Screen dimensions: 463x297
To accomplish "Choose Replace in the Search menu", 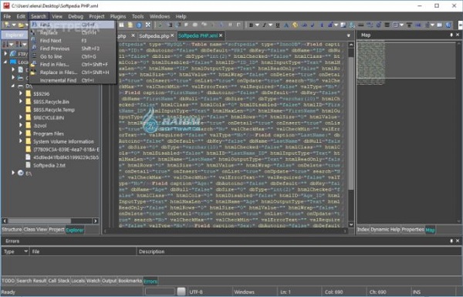I will point(72,32).
